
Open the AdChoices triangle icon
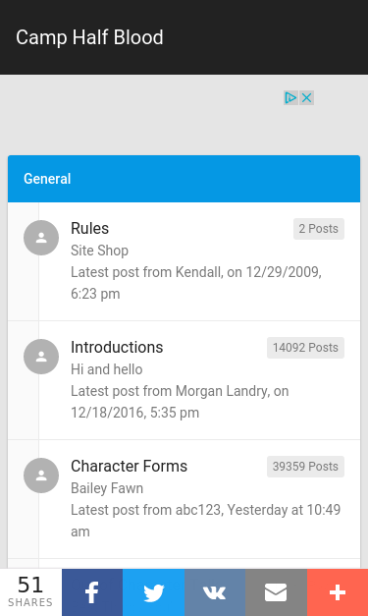[290, 98]
